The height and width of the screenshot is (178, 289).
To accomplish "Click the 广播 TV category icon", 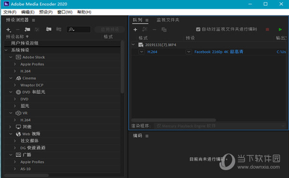I will click(18, 155).
